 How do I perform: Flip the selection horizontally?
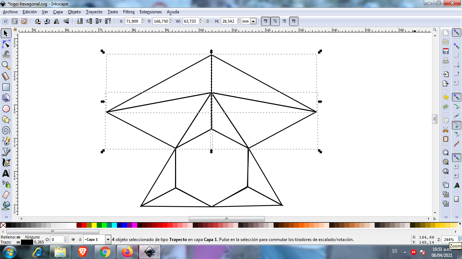click(57, 21)
